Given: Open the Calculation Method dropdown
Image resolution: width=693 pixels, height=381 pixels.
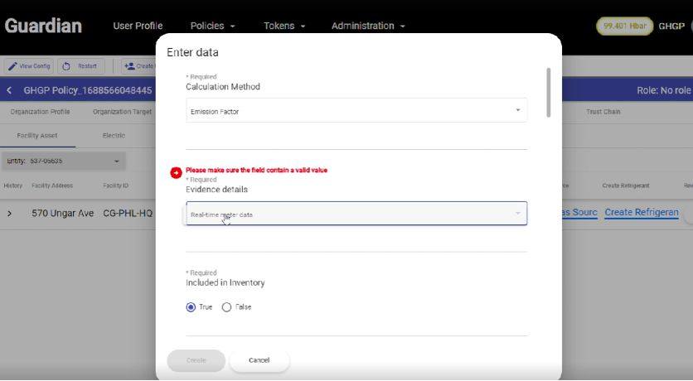Looking at the screenshot, I should [x=356, y=110].
